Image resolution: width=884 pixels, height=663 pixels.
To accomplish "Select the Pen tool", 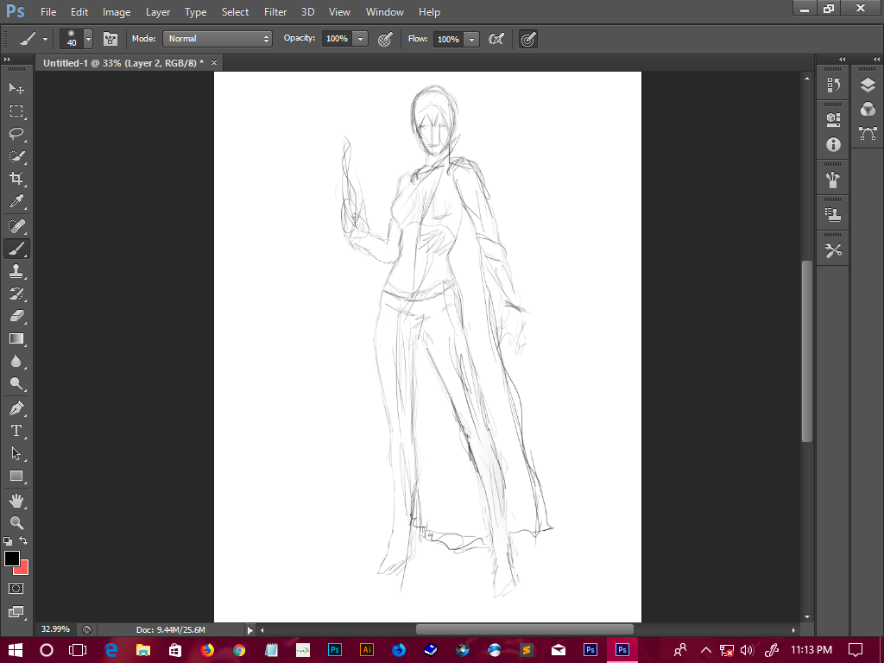I will tap(16, 407).
